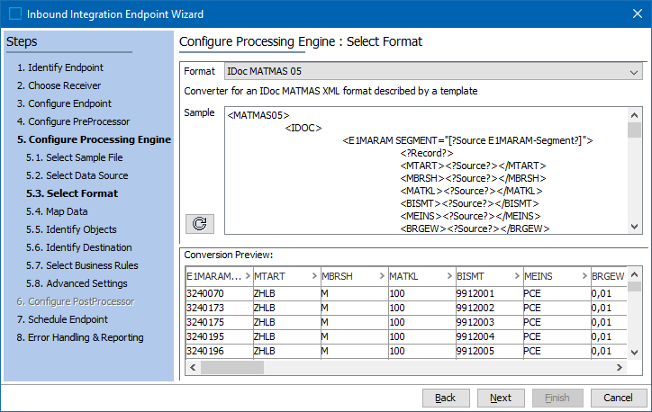Select step 5.4. Map Data
Screen dimensions: 652x412
click(x=57, y=211)
